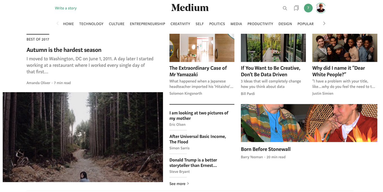
Task: Open the Mr Yamazaki interior thumbnail
Action: (202, 48)
